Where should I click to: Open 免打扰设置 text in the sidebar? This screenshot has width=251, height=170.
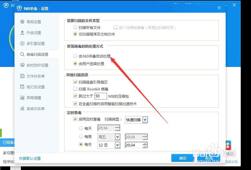tap(36, 87)
